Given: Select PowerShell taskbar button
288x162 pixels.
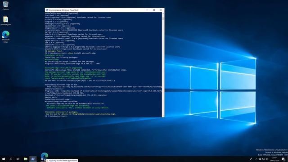Looking at the screenshot, I should pos(33,159).
